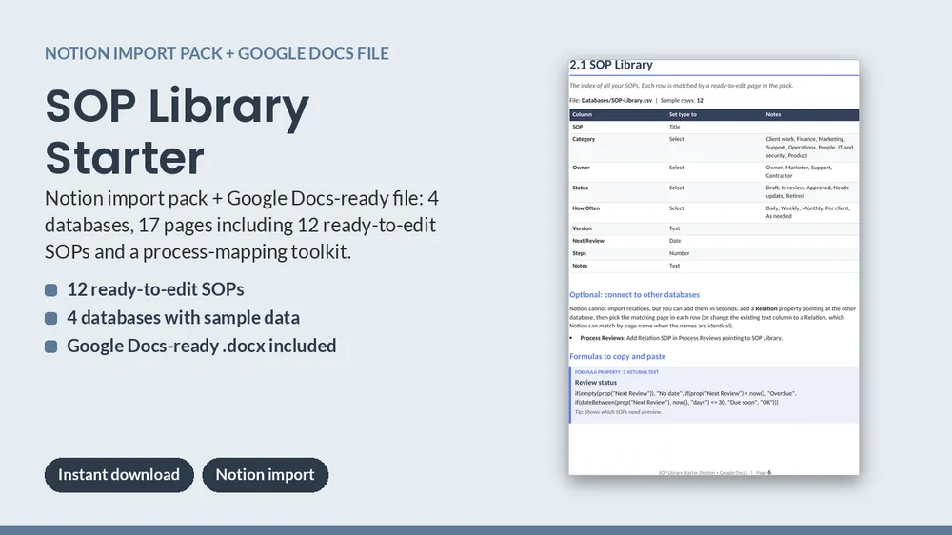Image resolution: width=952 pixels, height=535 pixels.
Task: Click the 'Column' table header in preview
Action: coord(582,115)
